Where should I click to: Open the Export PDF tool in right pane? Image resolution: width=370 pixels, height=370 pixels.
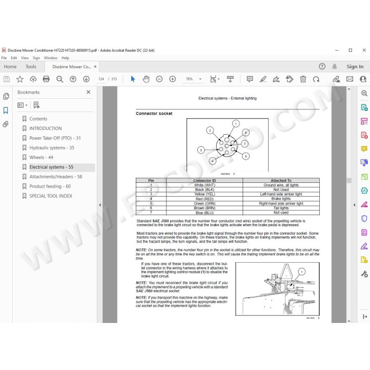point(364,107)
